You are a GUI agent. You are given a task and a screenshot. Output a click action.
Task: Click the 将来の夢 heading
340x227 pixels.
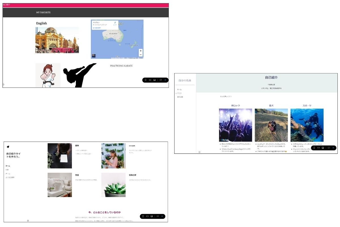pyautogui.click(x=132, y=175)
